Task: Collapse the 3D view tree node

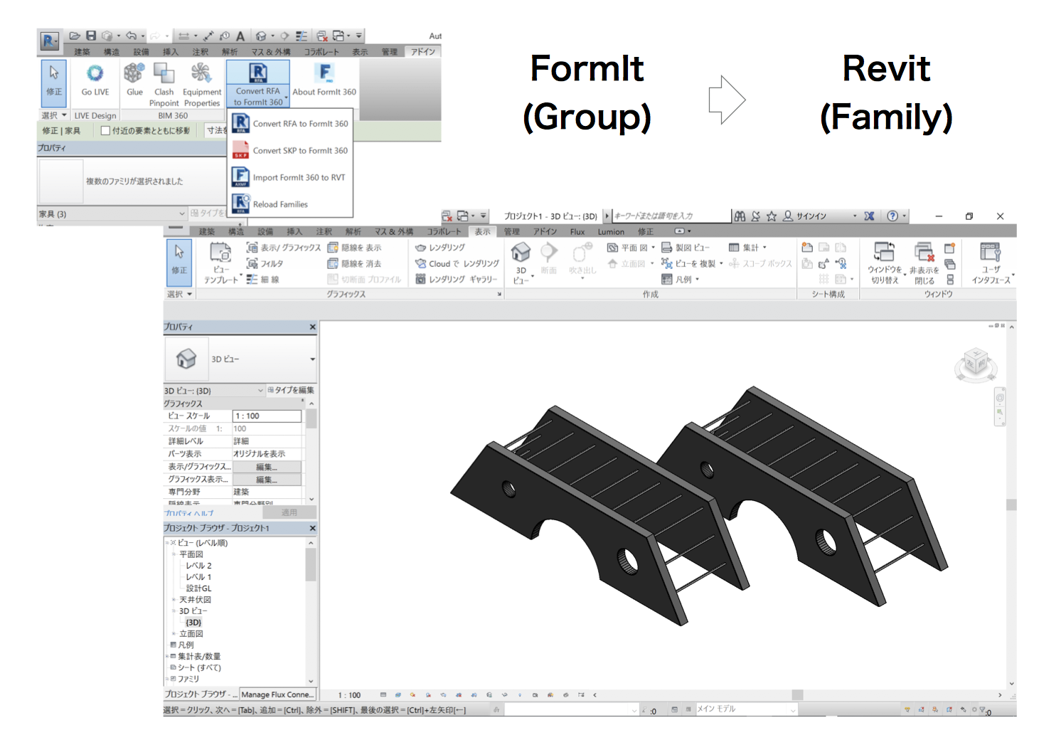Action: pos(174,611)
